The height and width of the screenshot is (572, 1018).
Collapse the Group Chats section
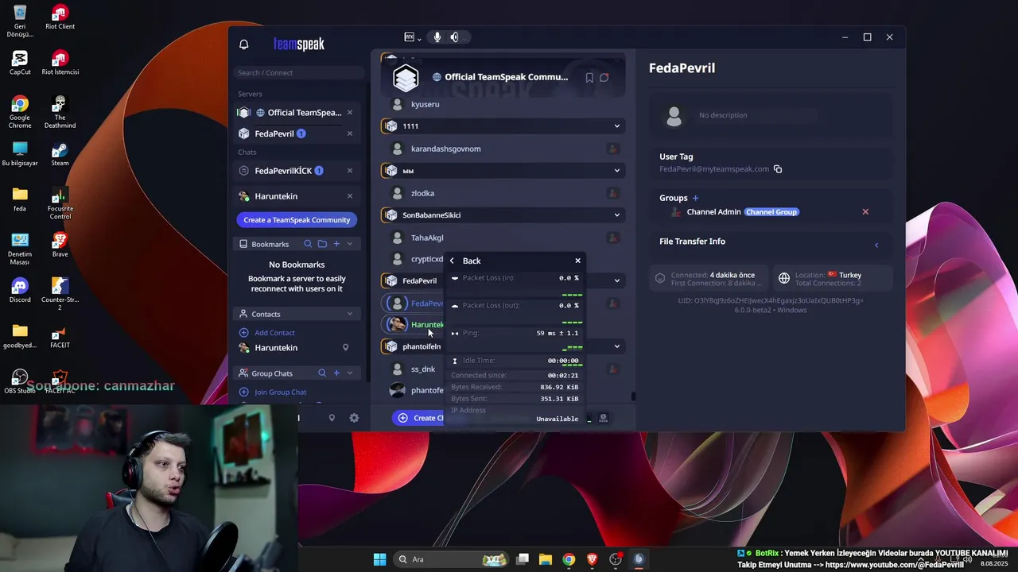coord(350,373)
